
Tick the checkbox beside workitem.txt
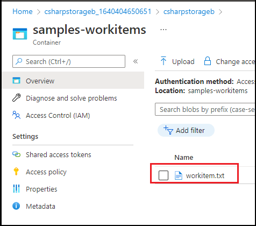[x=163, y=175]
